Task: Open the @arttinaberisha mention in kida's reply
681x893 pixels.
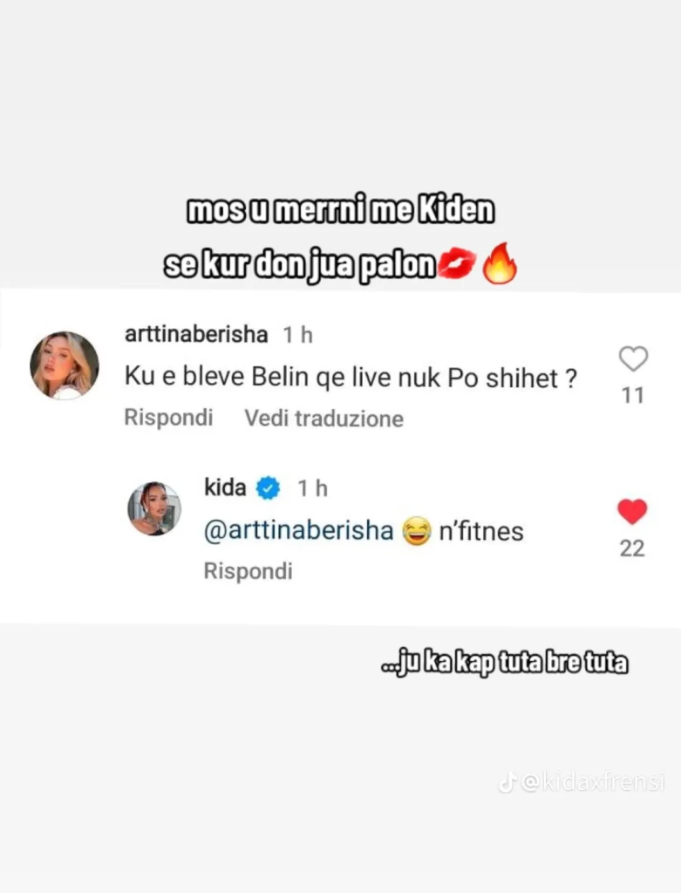Action: pyautogui.click(x=298, y=531)
